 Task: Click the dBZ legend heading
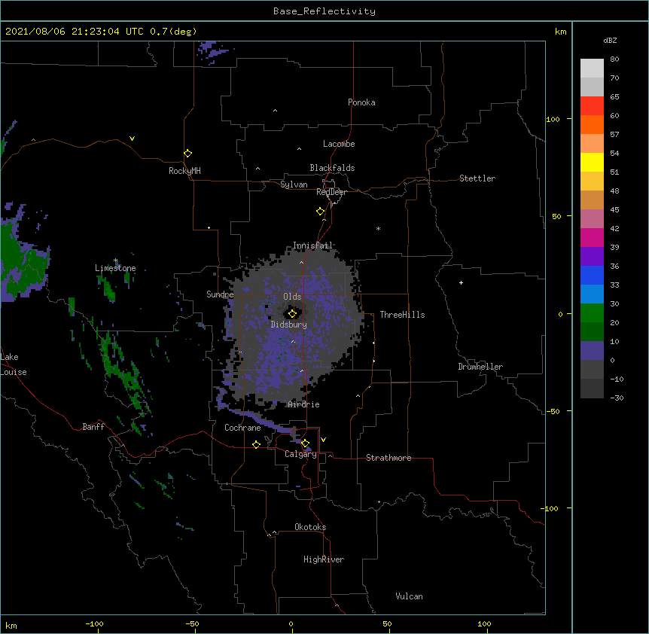(x=610, y=40)
